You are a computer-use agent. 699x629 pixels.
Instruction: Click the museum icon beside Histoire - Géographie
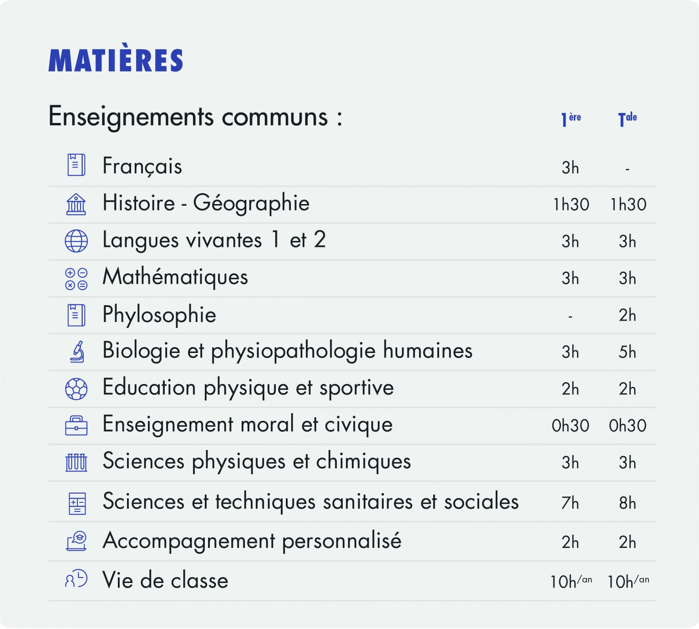(76, 204)
